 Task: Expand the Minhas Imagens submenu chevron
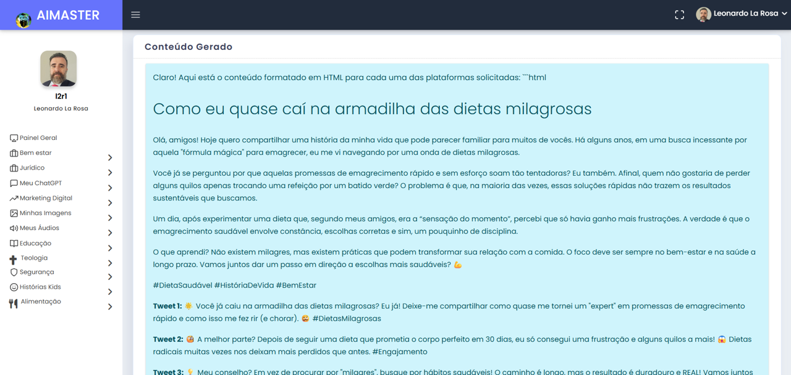point(110,218)
